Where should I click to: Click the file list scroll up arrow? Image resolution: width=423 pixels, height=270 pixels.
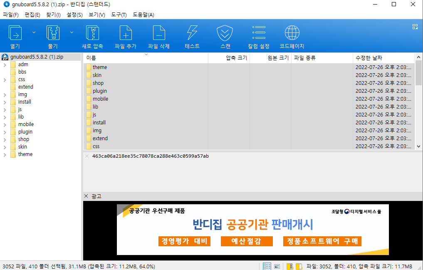418,57
